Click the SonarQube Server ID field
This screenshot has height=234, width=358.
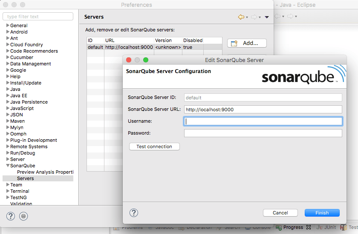pyautogui.click(x=263, y=98)
